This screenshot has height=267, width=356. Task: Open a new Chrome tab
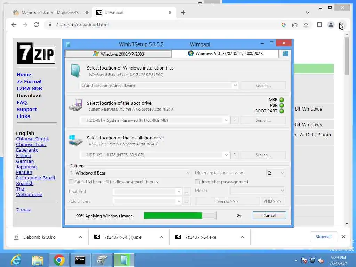183,13
